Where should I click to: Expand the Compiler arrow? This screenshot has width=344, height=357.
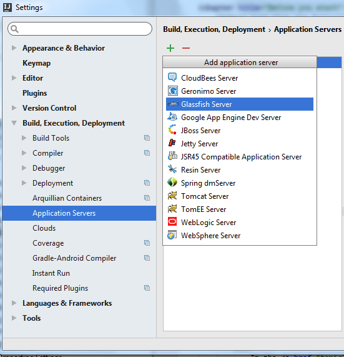24,153
